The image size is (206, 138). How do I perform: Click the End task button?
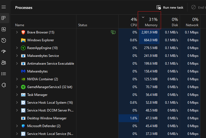(198, 8)
